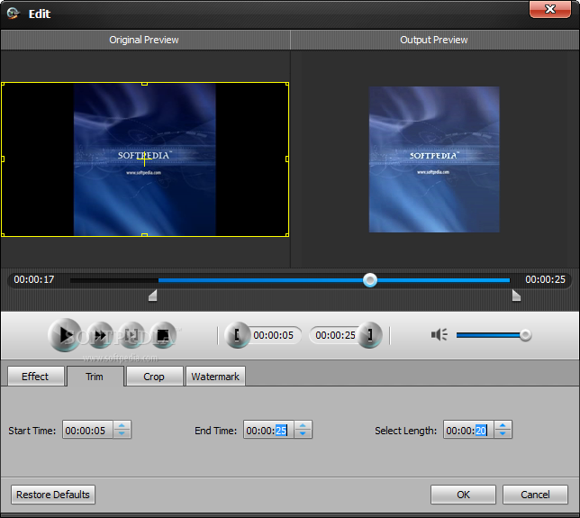
Task: Click the trim end time 00:00:25 display
Action: pos(335,335)
